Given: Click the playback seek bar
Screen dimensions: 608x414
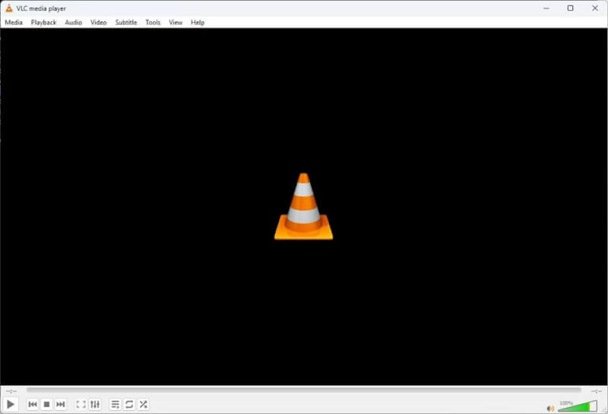Looking at the screenshot, I should (x=304, y=390).
